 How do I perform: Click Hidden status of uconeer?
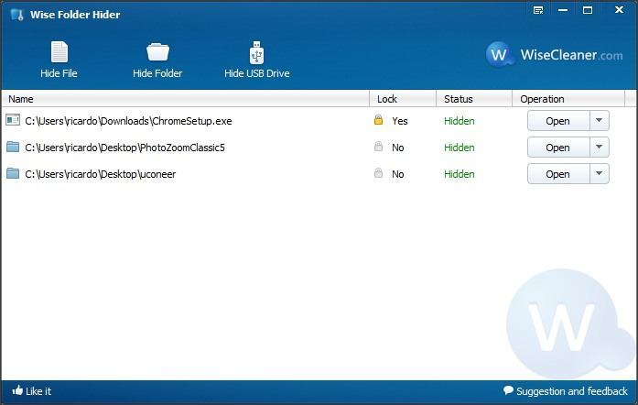(x=460, y=174)
